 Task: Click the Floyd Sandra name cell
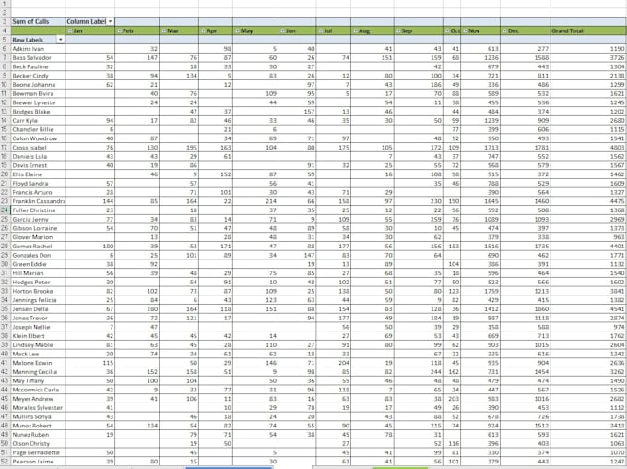(x=38, y=183)
